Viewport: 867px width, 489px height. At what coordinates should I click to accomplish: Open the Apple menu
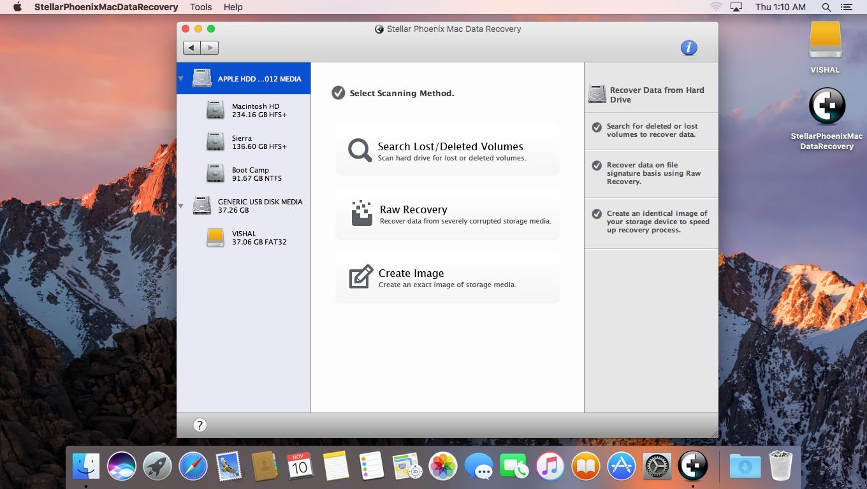click(x=17, y=7)
